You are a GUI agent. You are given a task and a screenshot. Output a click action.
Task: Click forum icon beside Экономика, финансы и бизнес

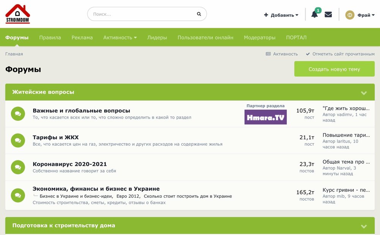point(18,195)
